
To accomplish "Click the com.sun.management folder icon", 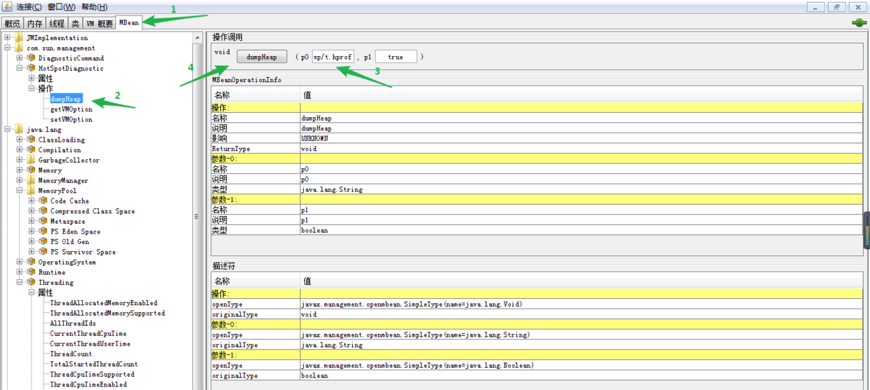I will (x=19, y=48).
